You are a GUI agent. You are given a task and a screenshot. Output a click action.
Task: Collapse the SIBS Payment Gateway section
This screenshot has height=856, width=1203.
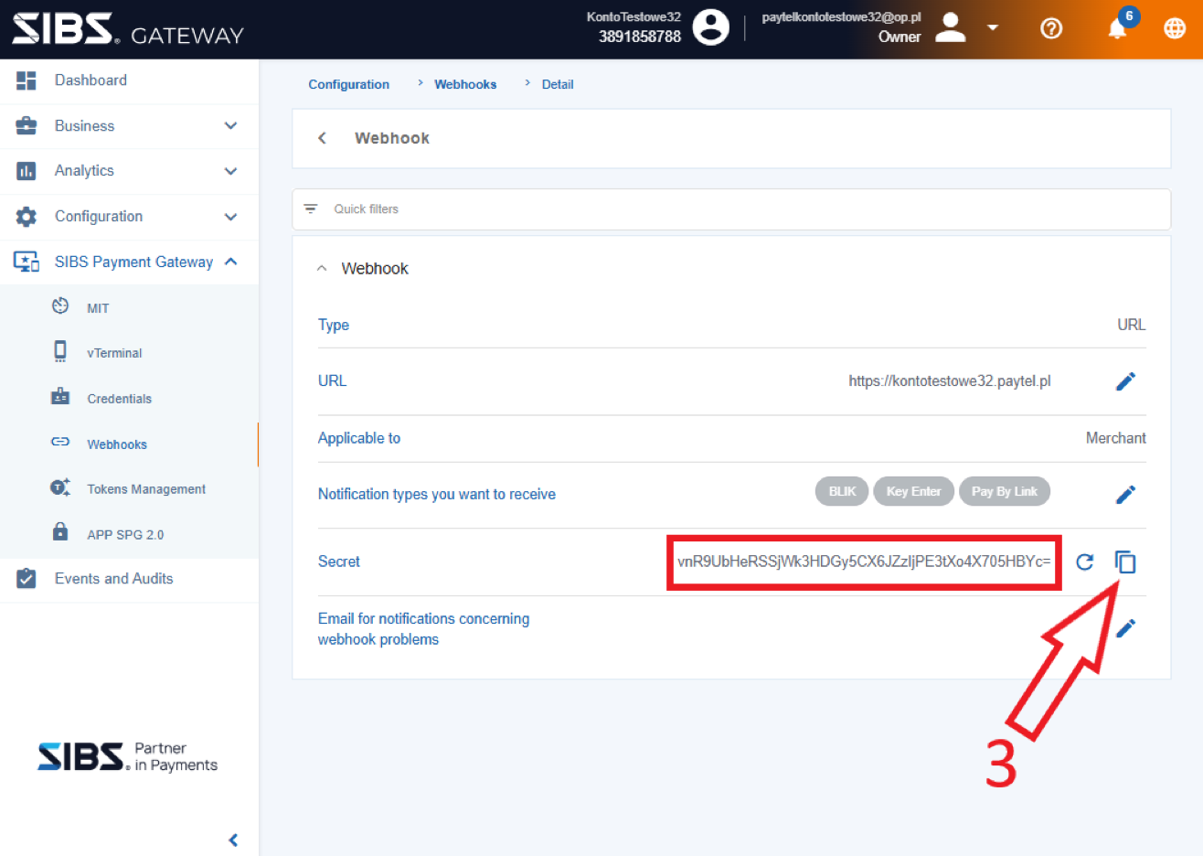pyautogui.click(x=231, y=262)
